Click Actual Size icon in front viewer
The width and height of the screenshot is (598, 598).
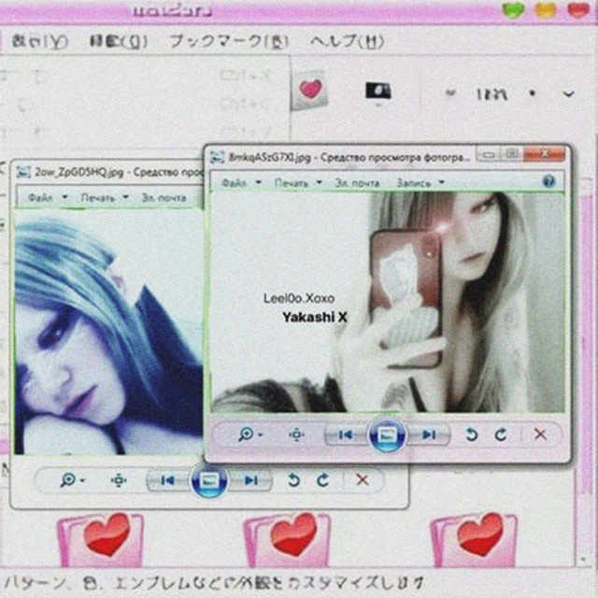pyautogui.click(x=297, y=434)
